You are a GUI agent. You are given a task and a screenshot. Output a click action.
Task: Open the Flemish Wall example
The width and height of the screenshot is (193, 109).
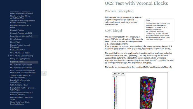(15, 42)
